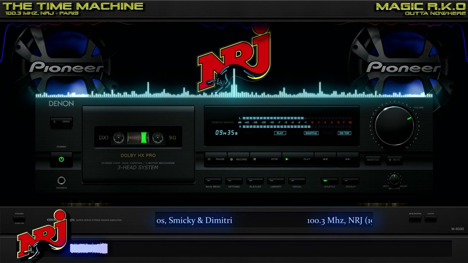
Task: Click the white progress bar at the bottom
Action: pyautogui.click(x=89, y=248)
